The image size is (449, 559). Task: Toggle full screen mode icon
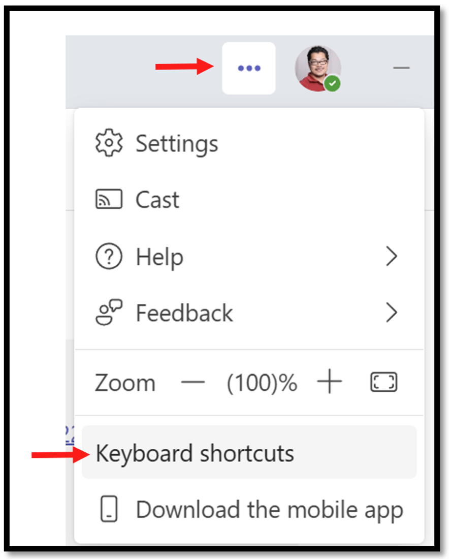384,382
